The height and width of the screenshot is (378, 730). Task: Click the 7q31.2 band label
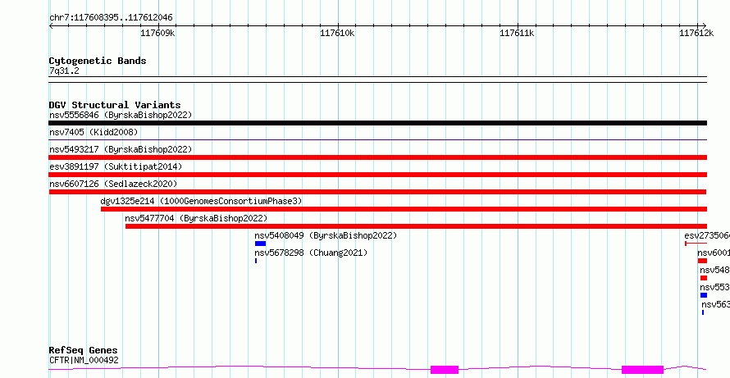click(64, 71)
